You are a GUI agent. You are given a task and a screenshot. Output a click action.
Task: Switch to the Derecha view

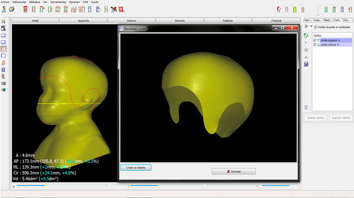click(x=180, y=21)
